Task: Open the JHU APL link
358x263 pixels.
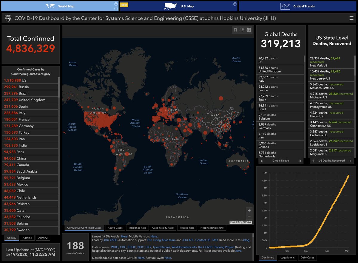Action: tap(188, 240)
